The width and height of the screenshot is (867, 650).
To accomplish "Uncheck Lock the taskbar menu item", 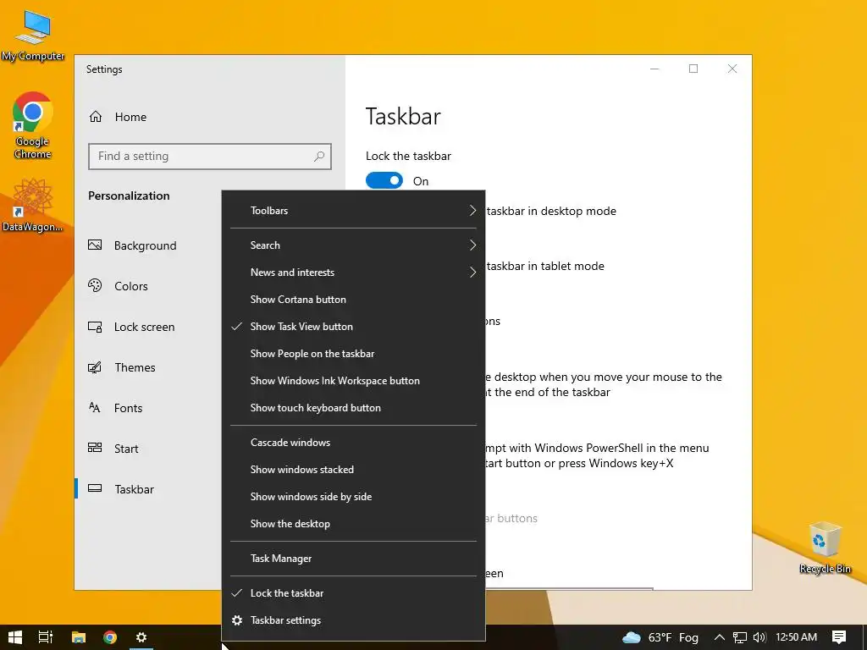I will pyautogui.click(x=353, y=593).
